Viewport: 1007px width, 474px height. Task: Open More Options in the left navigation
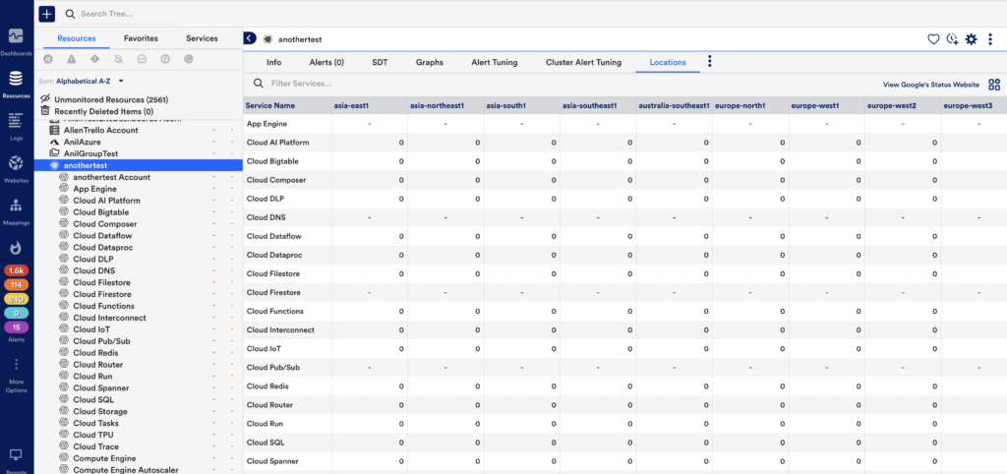(x=16, y=376)
